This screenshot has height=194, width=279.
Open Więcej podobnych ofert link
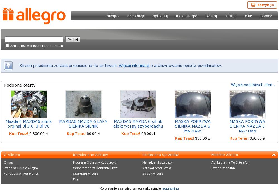(x=253, y=85)
